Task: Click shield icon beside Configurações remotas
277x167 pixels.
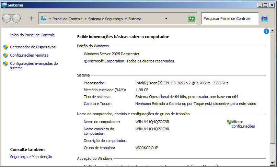Action: [x=5, y=56]
